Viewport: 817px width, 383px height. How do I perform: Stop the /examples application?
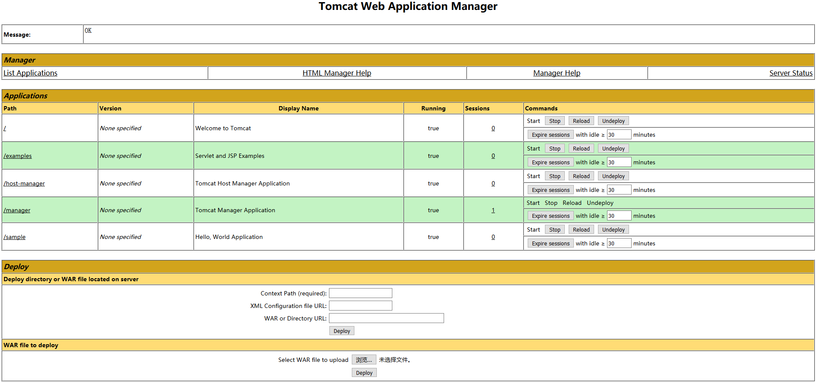coord(555,148)
